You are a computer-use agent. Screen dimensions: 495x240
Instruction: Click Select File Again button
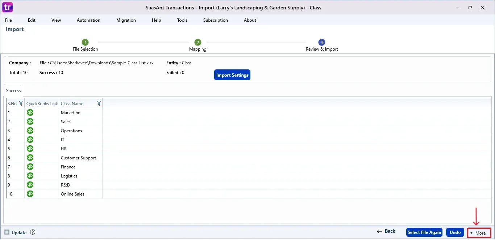pyautogui.click(x=424, y=232)
